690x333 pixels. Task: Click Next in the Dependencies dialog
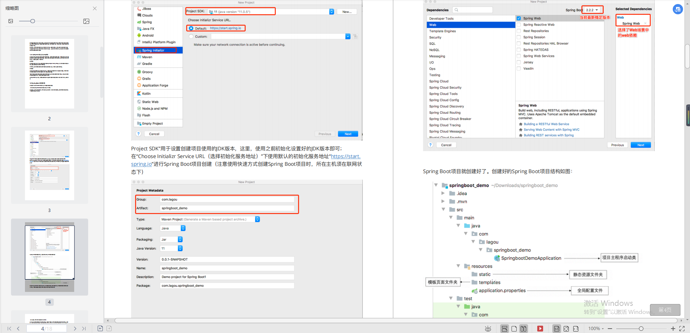[x=640, y=145]
